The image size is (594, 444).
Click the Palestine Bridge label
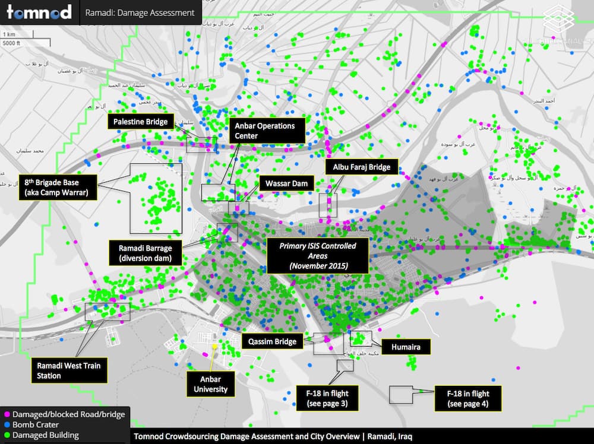point(141,122)
